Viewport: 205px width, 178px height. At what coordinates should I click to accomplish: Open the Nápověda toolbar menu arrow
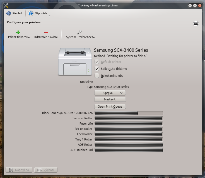(x=49, y=15)
